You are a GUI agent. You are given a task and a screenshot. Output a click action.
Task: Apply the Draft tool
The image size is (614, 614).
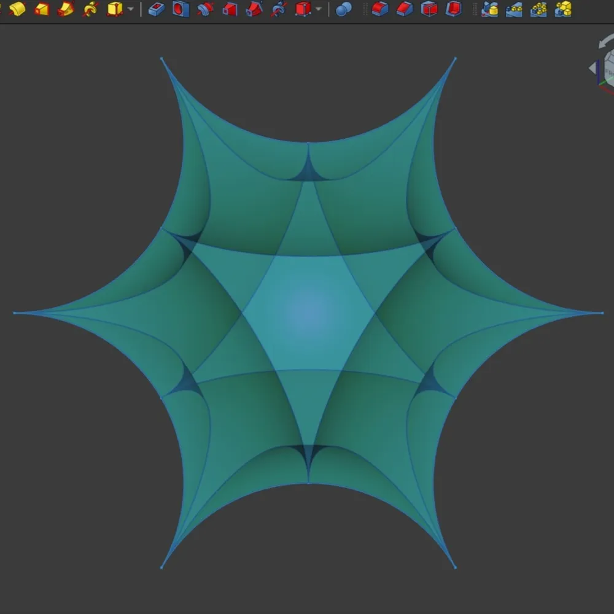(x=429, y=9)
